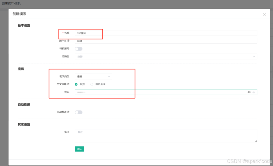Click the 用户名 field containing root

tap(166, 41)
